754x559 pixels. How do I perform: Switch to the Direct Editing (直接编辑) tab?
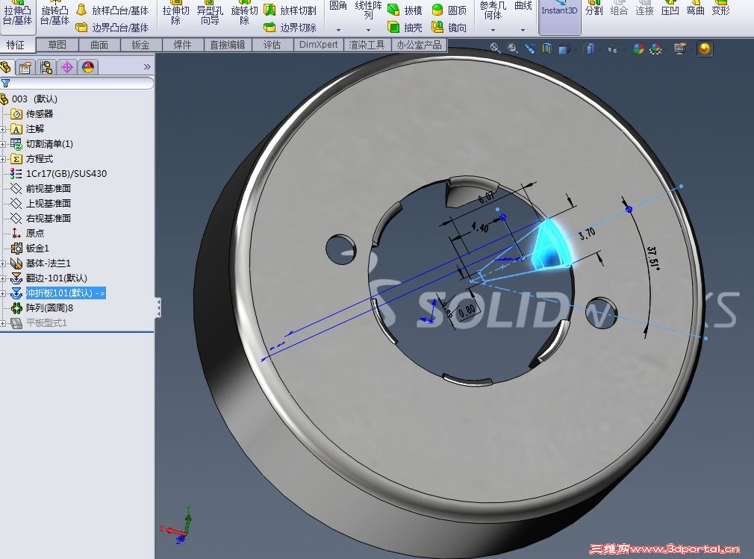pos(228,45)
